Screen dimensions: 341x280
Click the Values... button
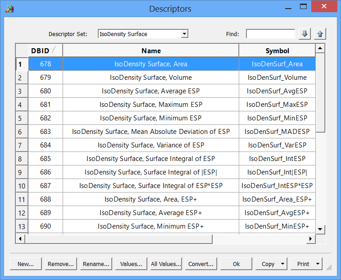pyautogui.click(x=131, y=264)
